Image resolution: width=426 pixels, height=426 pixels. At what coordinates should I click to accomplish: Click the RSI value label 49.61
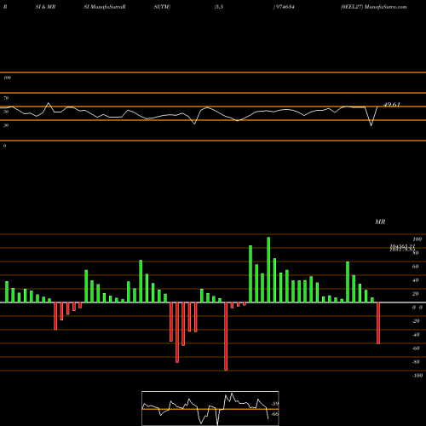point(392,105)
